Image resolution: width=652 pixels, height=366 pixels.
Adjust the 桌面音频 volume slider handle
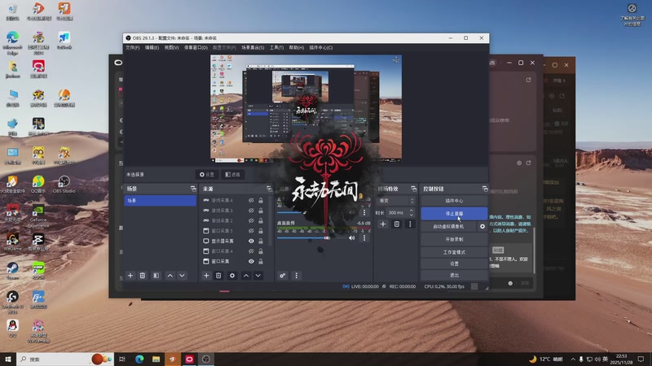coord(327,237)
